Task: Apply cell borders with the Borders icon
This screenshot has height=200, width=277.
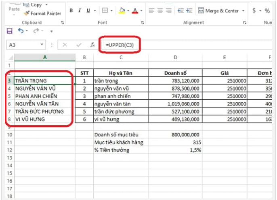Action: [x=105, y=10]
